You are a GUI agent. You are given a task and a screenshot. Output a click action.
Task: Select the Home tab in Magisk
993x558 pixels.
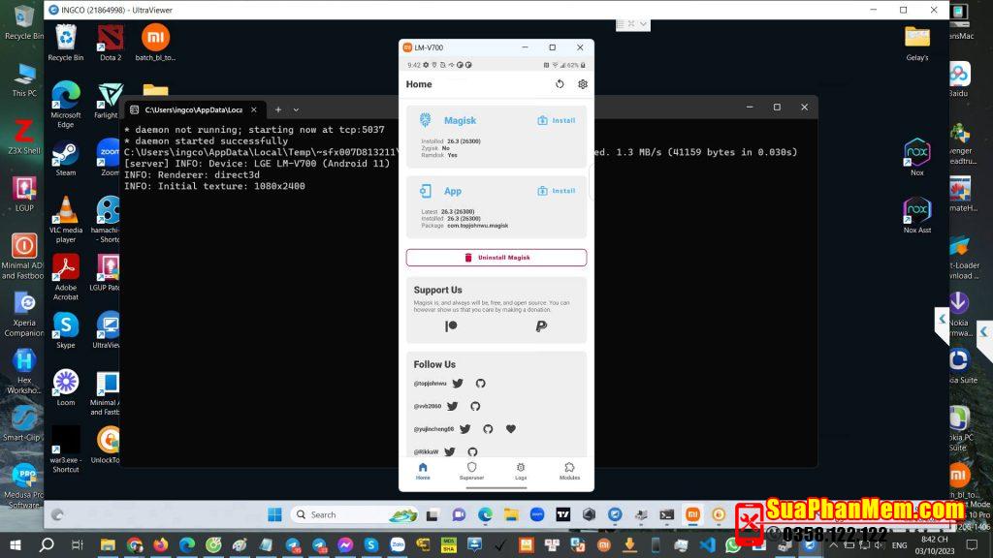423,471
